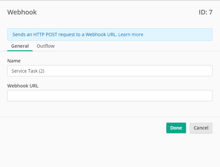The height and width of the screenshot is (167, 220).
Task: Focus the Name input field
Action: tap(110, 71)
